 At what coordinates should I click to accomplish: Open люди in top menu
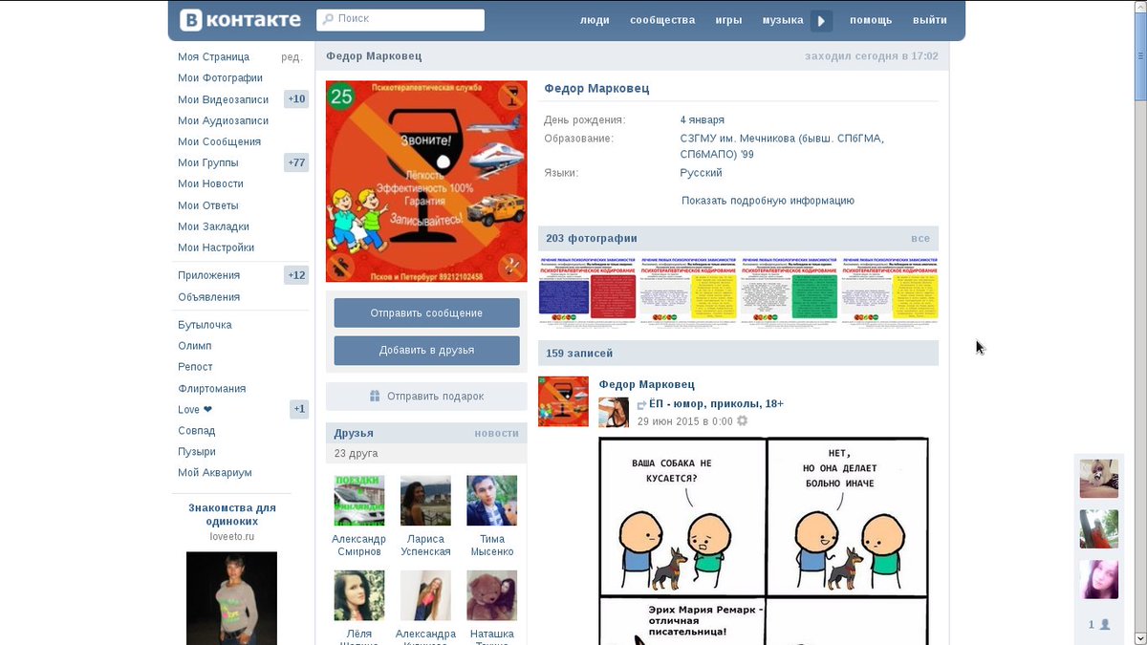(x=595, y=20)
